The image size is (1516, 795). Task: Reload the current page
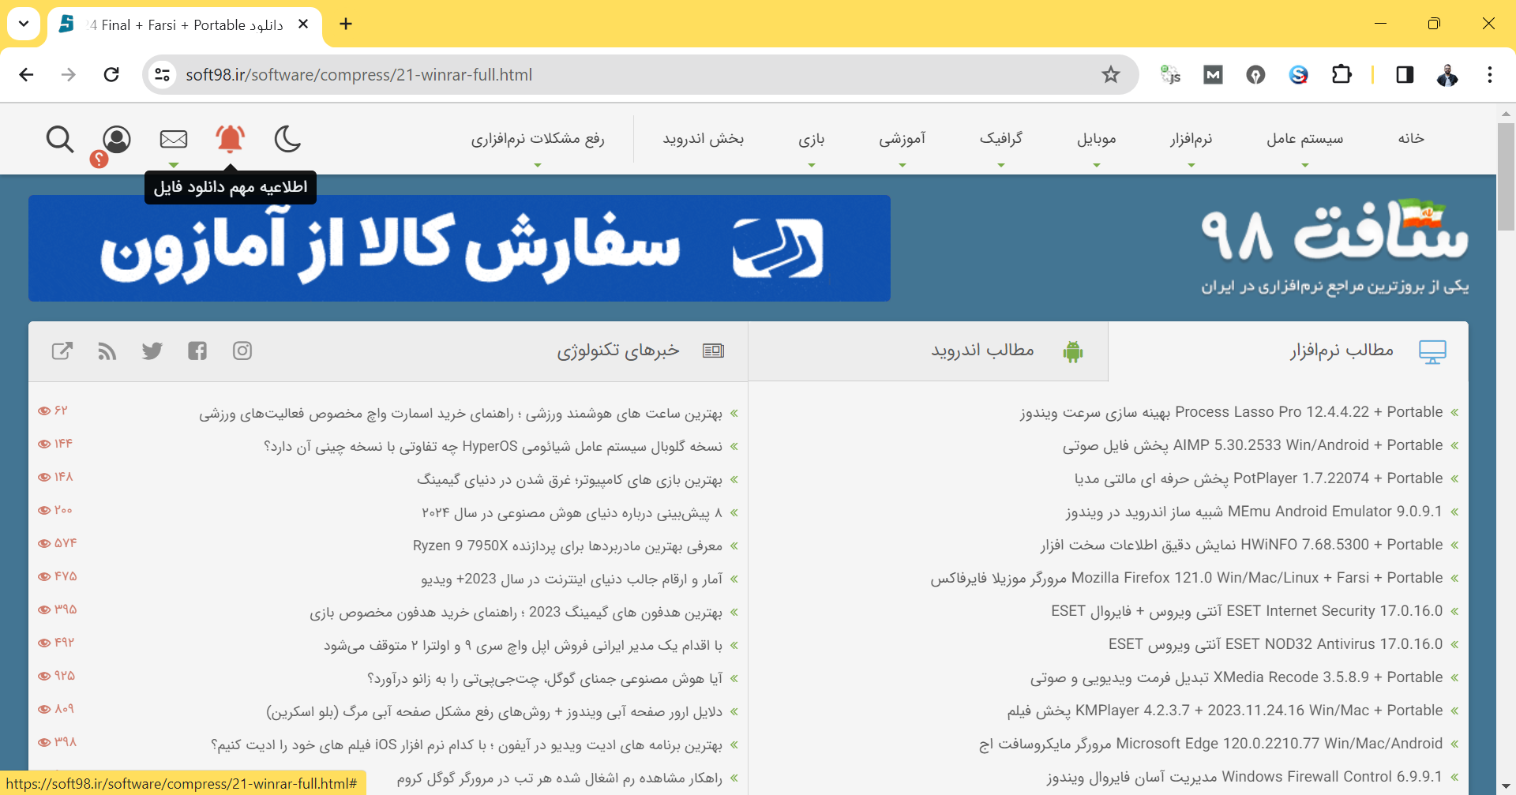pyautogui.click(x=111, y=75)
